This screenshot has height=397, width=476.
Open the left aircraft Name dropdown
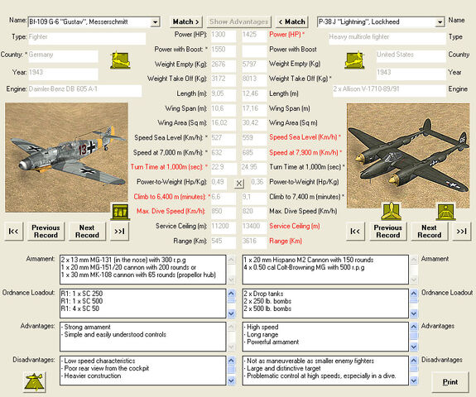155,22
